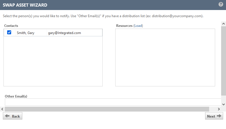Go to the previous step with Back

point(13,116)
